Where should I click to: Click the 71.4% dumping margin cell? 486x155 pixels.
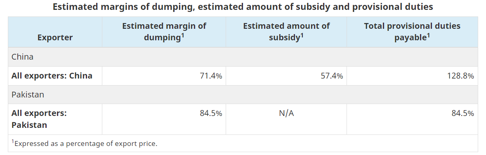164,76
